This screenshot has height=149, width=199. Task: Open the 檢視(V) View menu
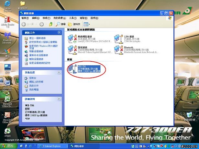(x=47, y=18)
